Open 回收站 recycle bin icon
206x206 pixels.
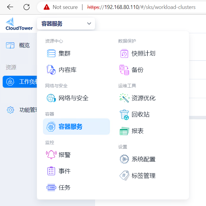pos(124,114)
